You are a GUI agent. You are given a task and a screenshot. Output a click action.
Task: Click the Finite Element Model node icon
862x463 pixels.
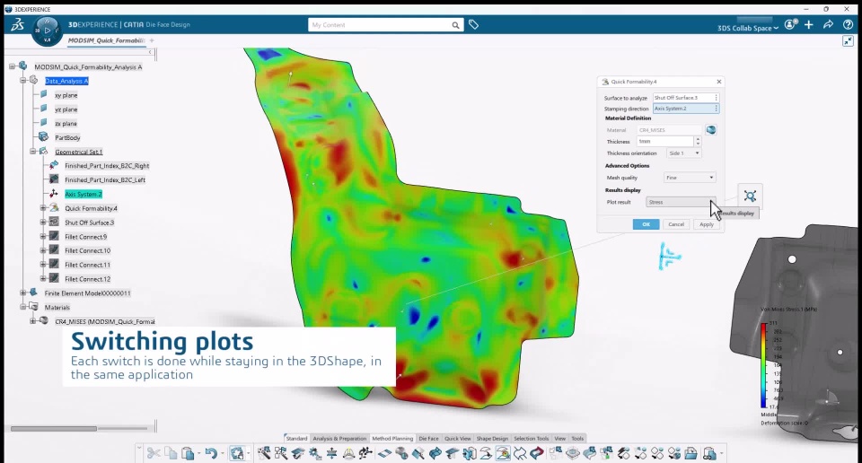click(33, 293)
